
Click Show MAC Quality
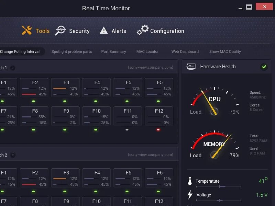pyautogui.click(x=225, y=51)
